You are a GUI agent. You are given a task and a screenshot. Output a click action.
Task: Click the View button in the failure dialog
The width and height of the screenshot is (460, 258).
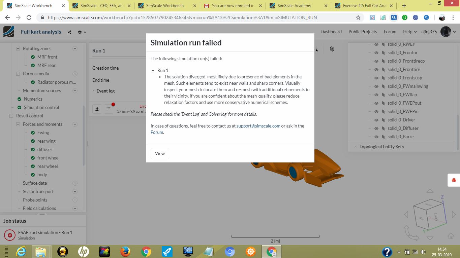coord(159,153)
